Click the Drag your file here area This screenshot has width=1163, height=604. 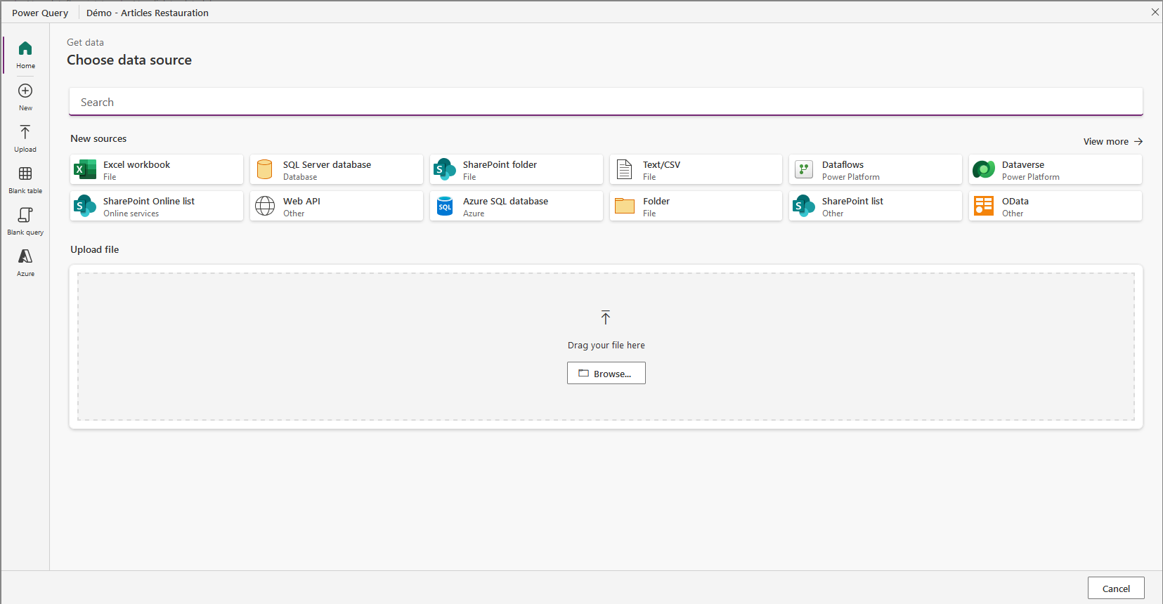coord(606,347)
